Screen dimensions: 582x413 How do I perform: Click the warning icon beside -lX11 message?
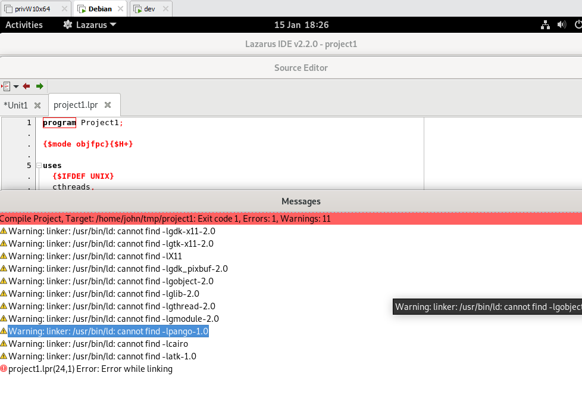click(4, 256)
